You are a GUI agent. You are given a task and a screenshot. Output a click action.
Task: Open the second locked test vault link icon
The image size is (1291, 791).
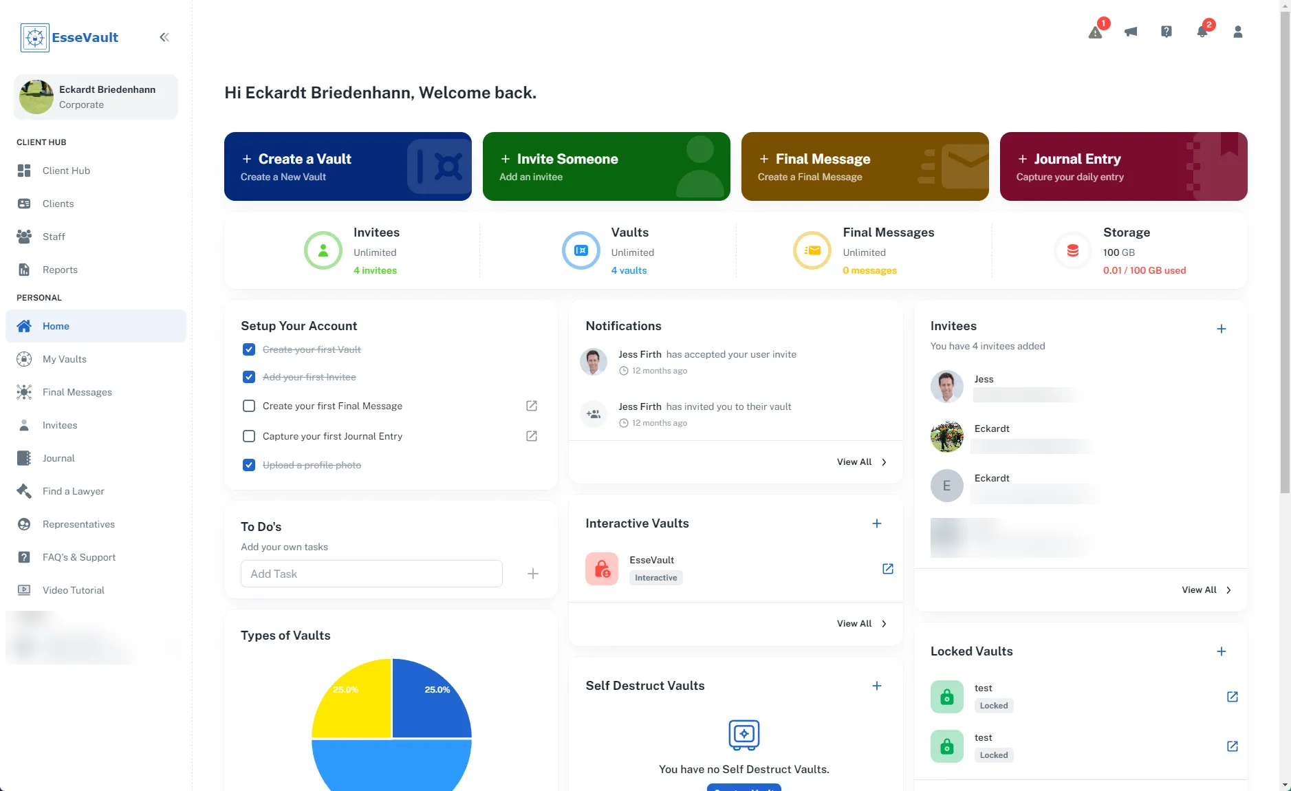tap(1233, 746)
